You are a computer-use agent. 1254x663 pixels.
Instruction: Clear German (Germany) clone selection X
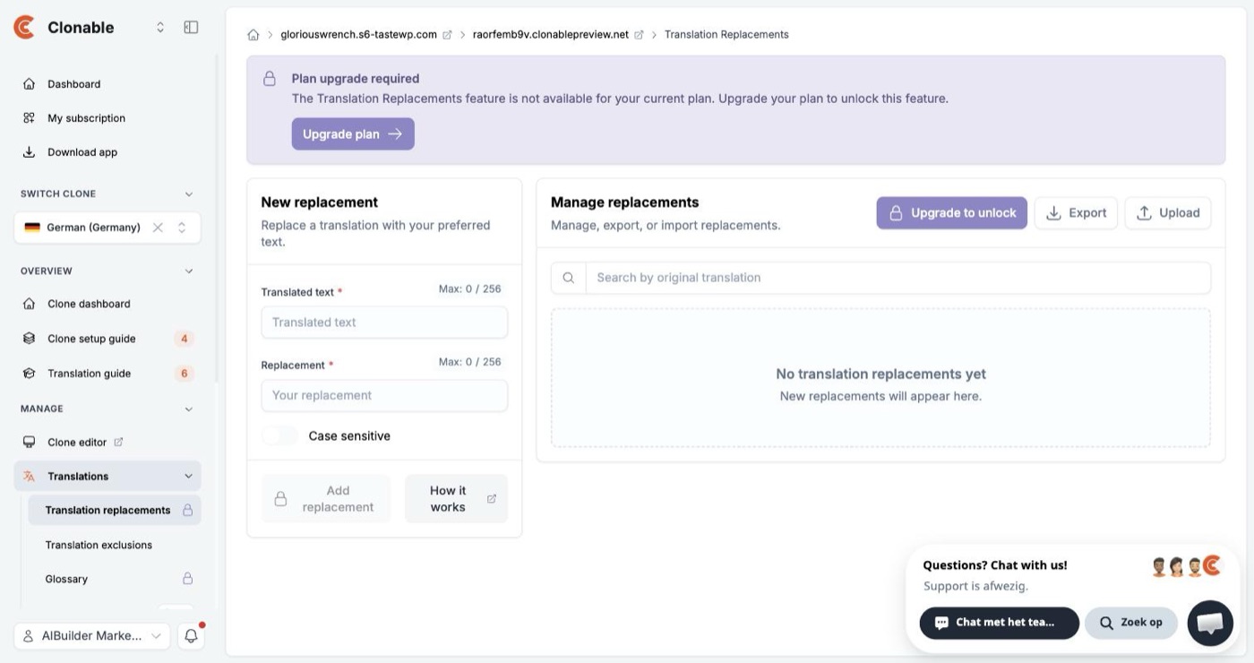point(158,228)
